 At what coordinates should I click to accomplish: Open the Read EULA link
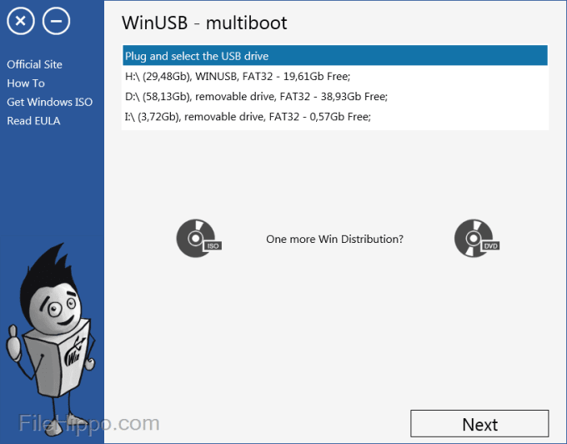[x=33, y=121]
